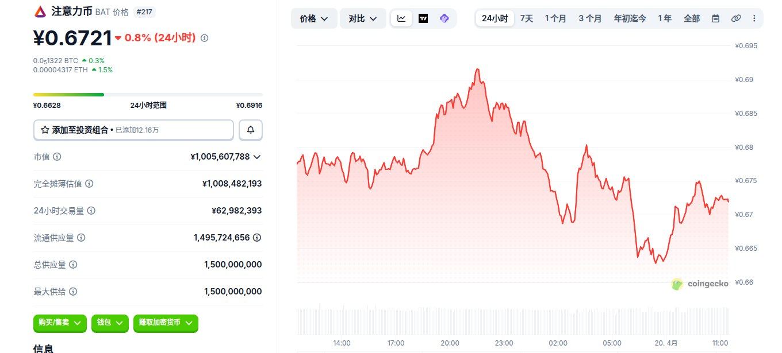The image size is (782, 353).
Task: Select the 1个月 time range tab
Action: 555,18
